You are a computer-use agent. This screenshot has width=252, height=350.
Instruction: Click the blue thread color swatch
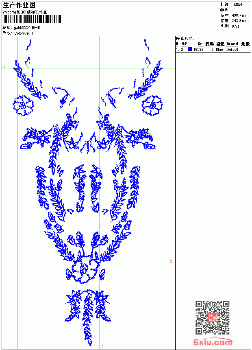point(190,49)
